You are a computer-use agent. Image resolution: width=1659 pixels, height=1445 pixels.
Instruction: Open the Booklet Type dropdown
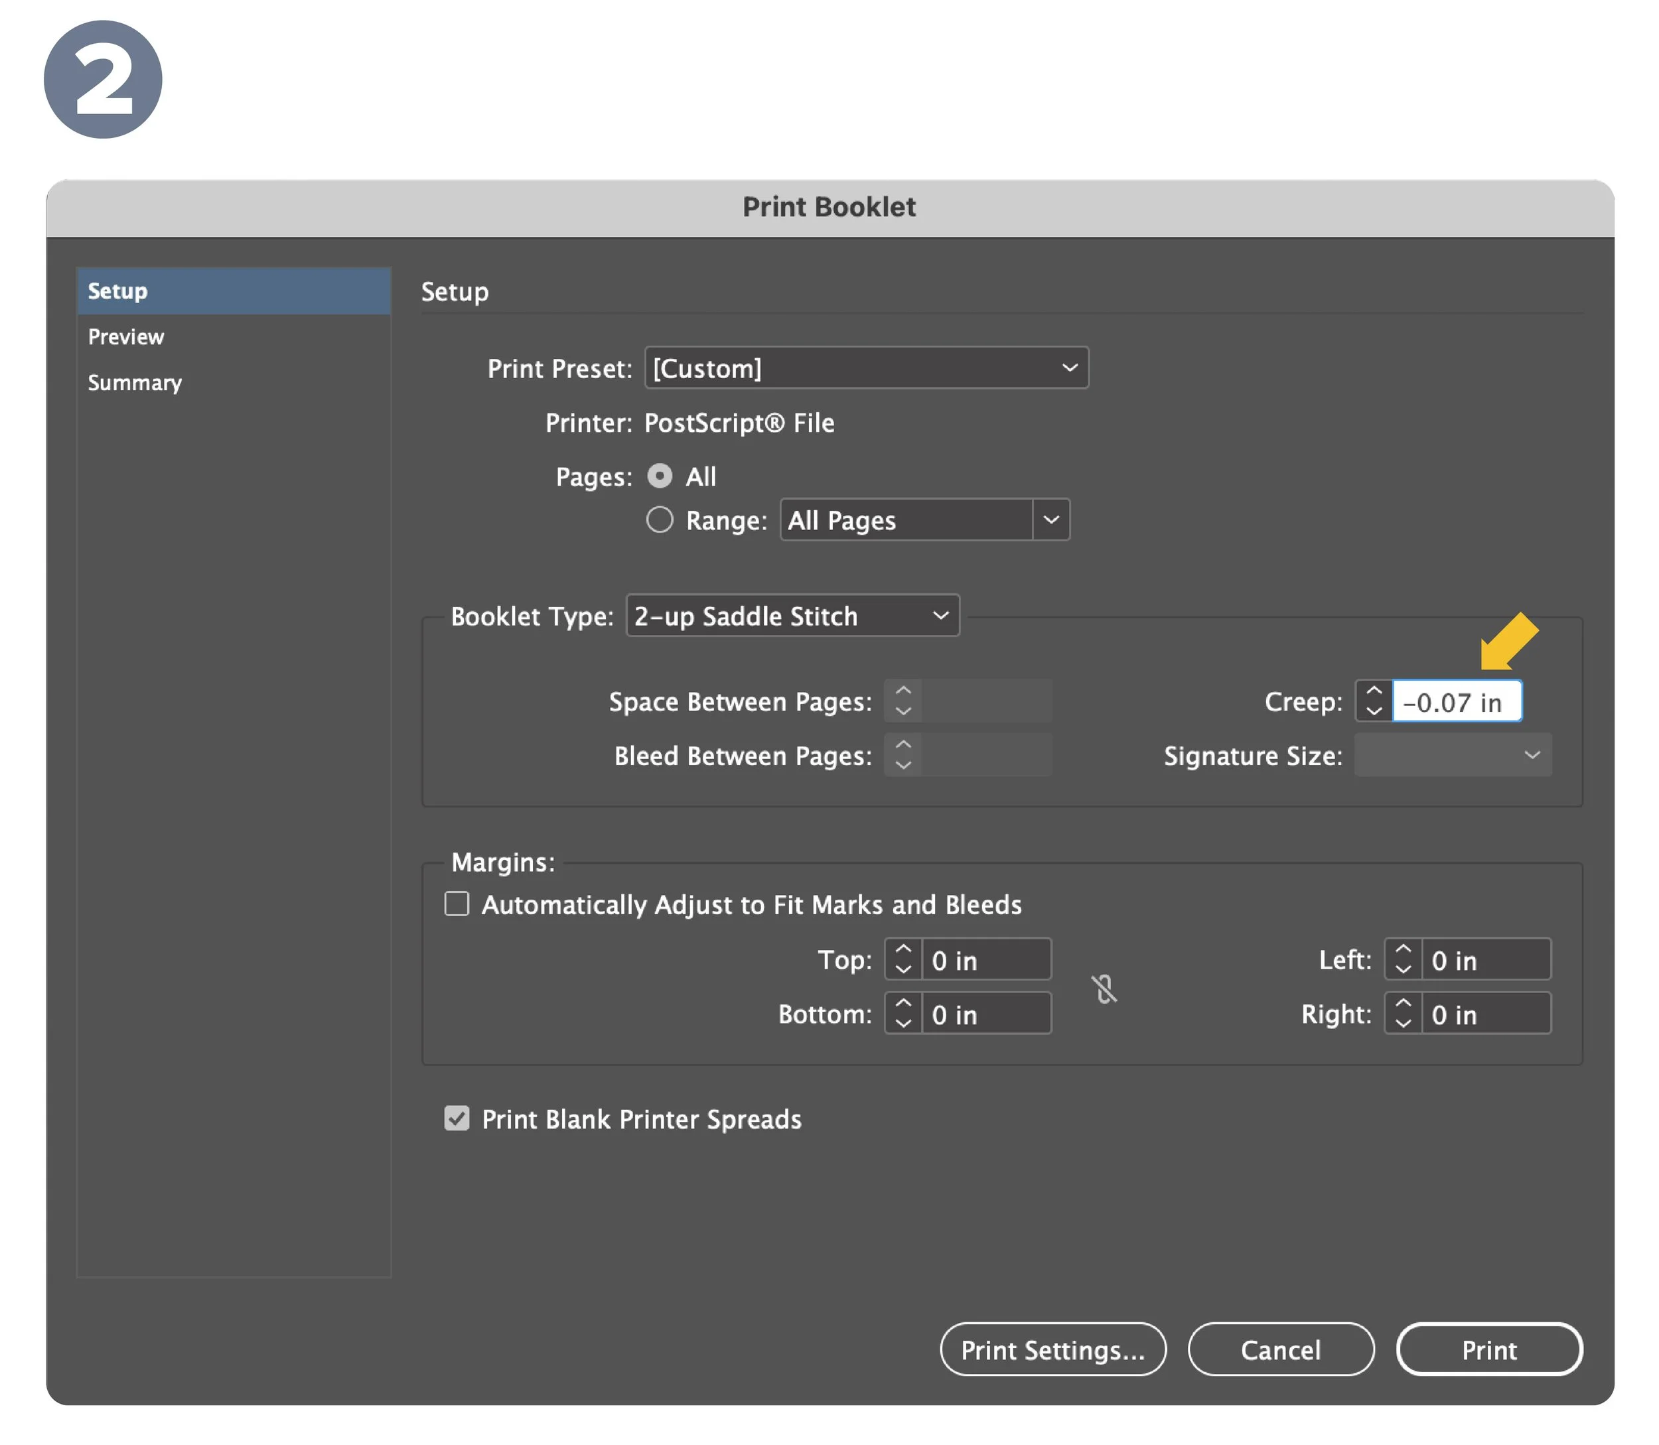coord(792,616)
